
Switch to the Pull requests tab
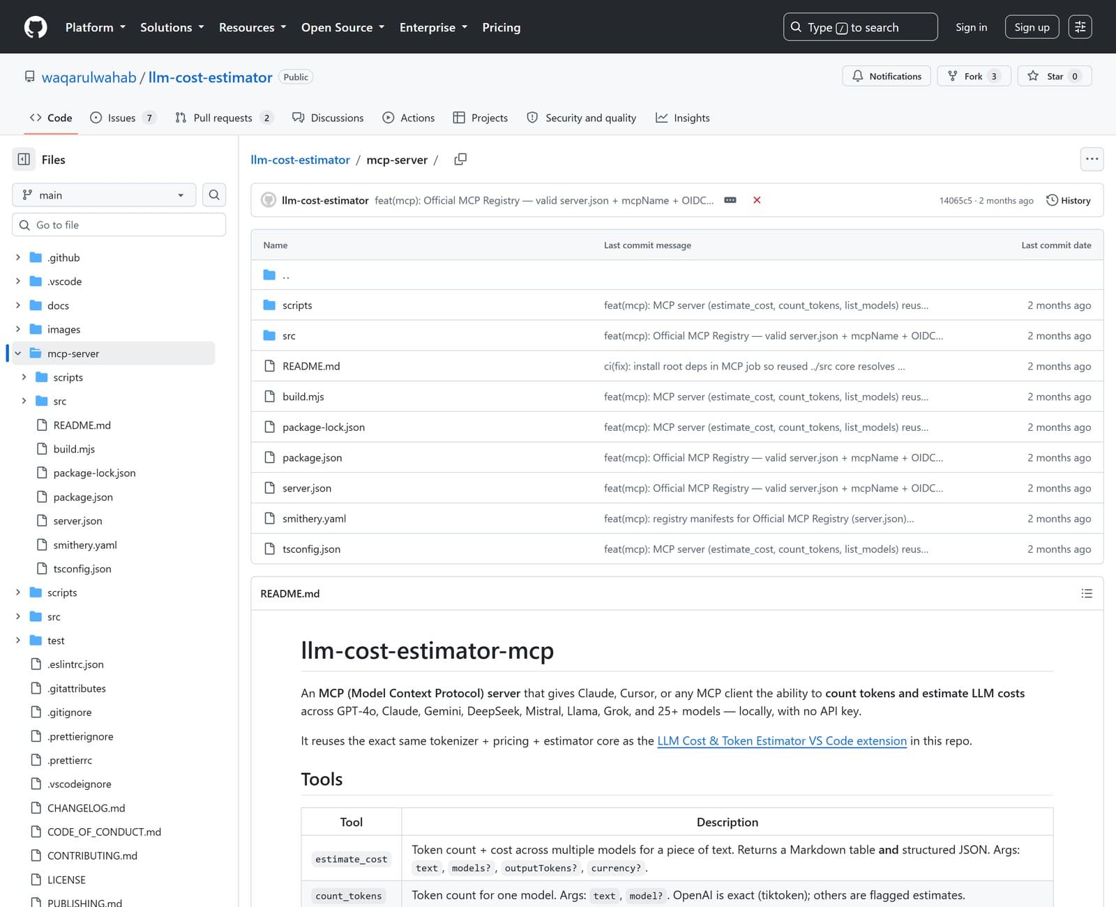(224, 118)
